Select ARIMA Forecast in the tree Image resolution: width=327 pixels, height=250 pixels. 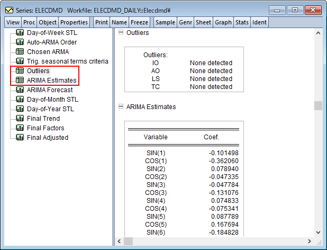(50, 90)
